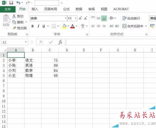Toggle middle vertical alignment

(x=98, y=18)
